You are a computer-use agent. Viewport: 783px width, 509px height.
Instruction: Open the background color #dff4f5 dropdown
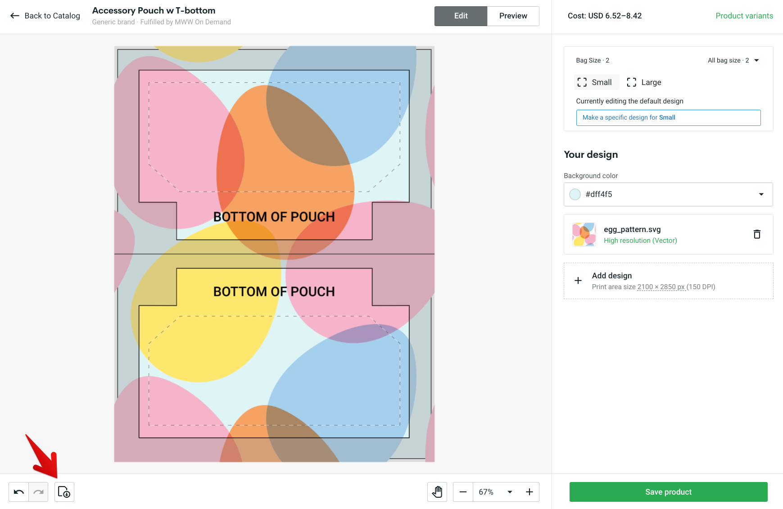tap(668, 194)
